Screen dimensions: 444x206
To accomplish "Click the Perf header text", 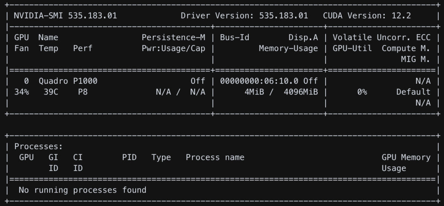I will [x=83, y=48].
